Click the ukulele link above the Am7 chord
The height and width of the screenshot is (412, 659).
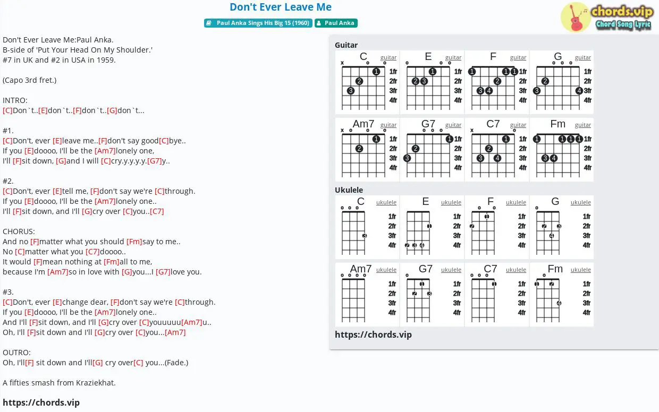(386, 270)
